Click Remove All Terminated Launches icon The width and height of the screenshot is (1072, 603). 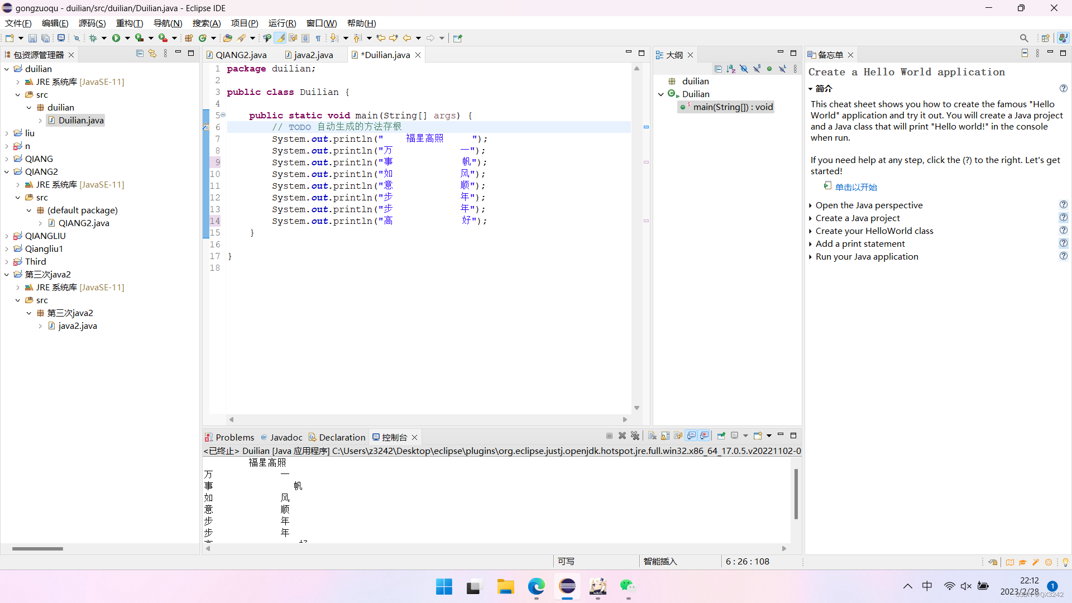click(635, 436)
